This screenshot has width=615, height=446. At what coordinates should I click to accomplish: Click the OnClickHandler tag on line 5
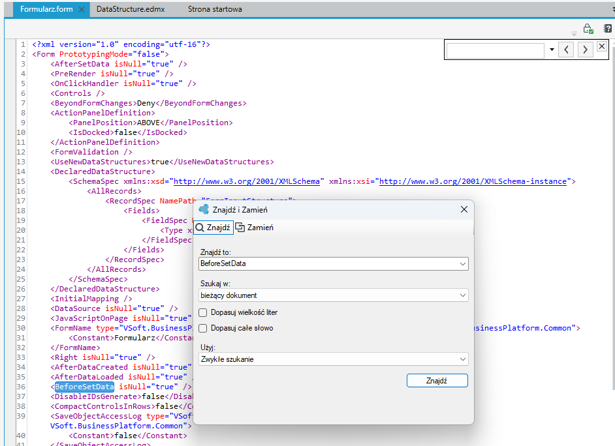[x=86, y=83]
